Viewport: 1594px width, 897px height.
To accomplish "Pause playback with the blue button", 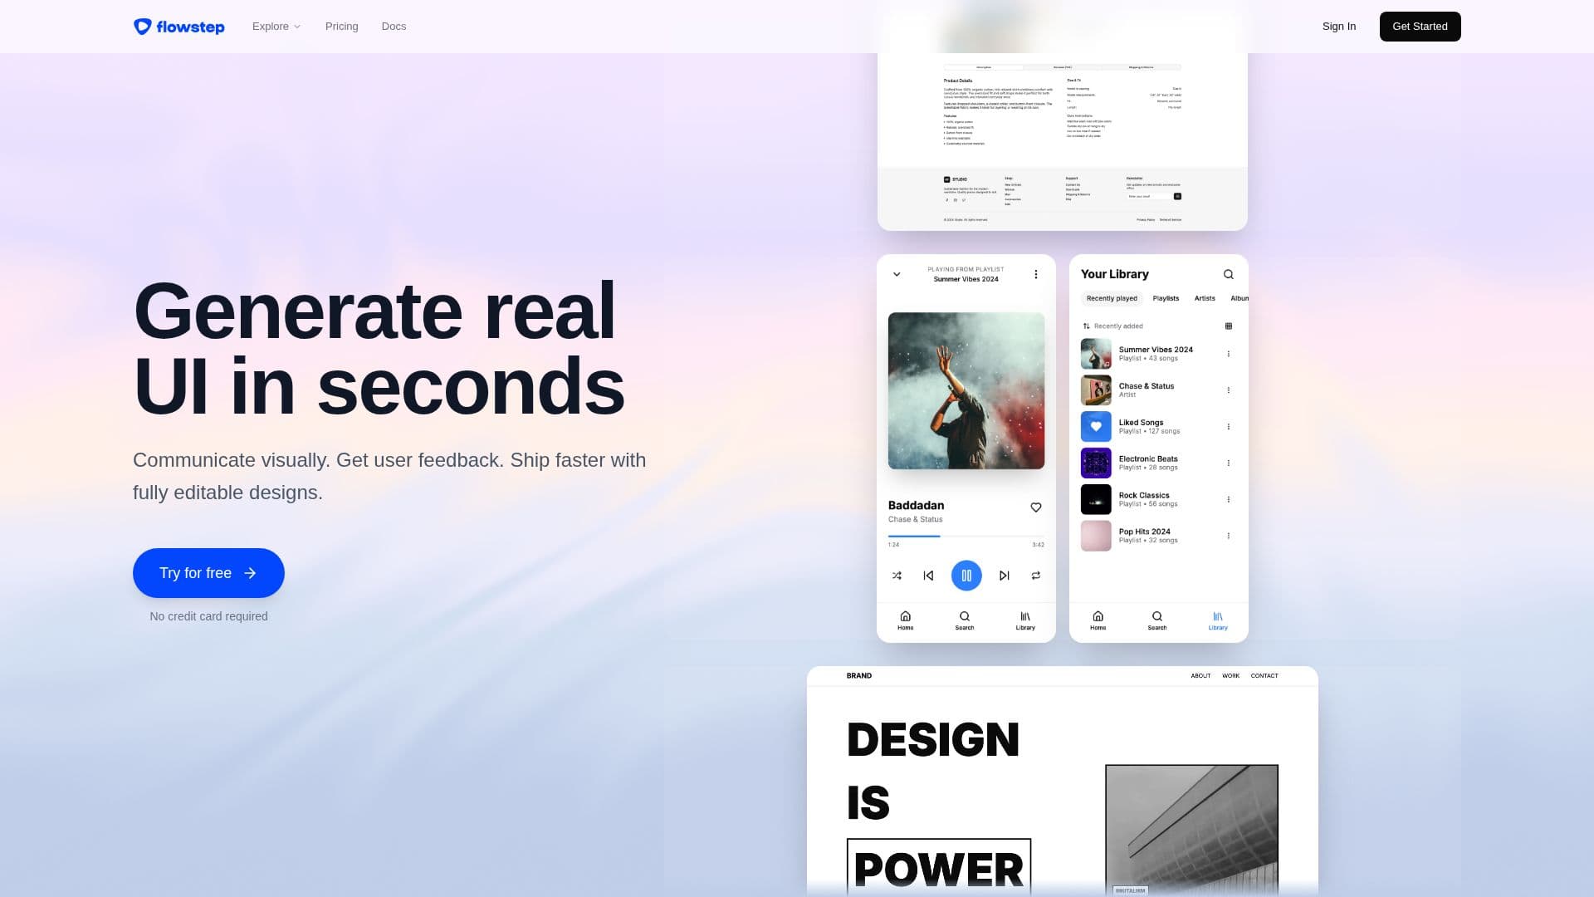I will point(966,576).
